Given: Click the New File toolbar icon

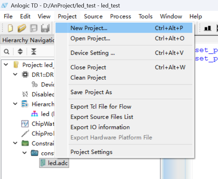Looking at the screenshot, I should [11, 28].
